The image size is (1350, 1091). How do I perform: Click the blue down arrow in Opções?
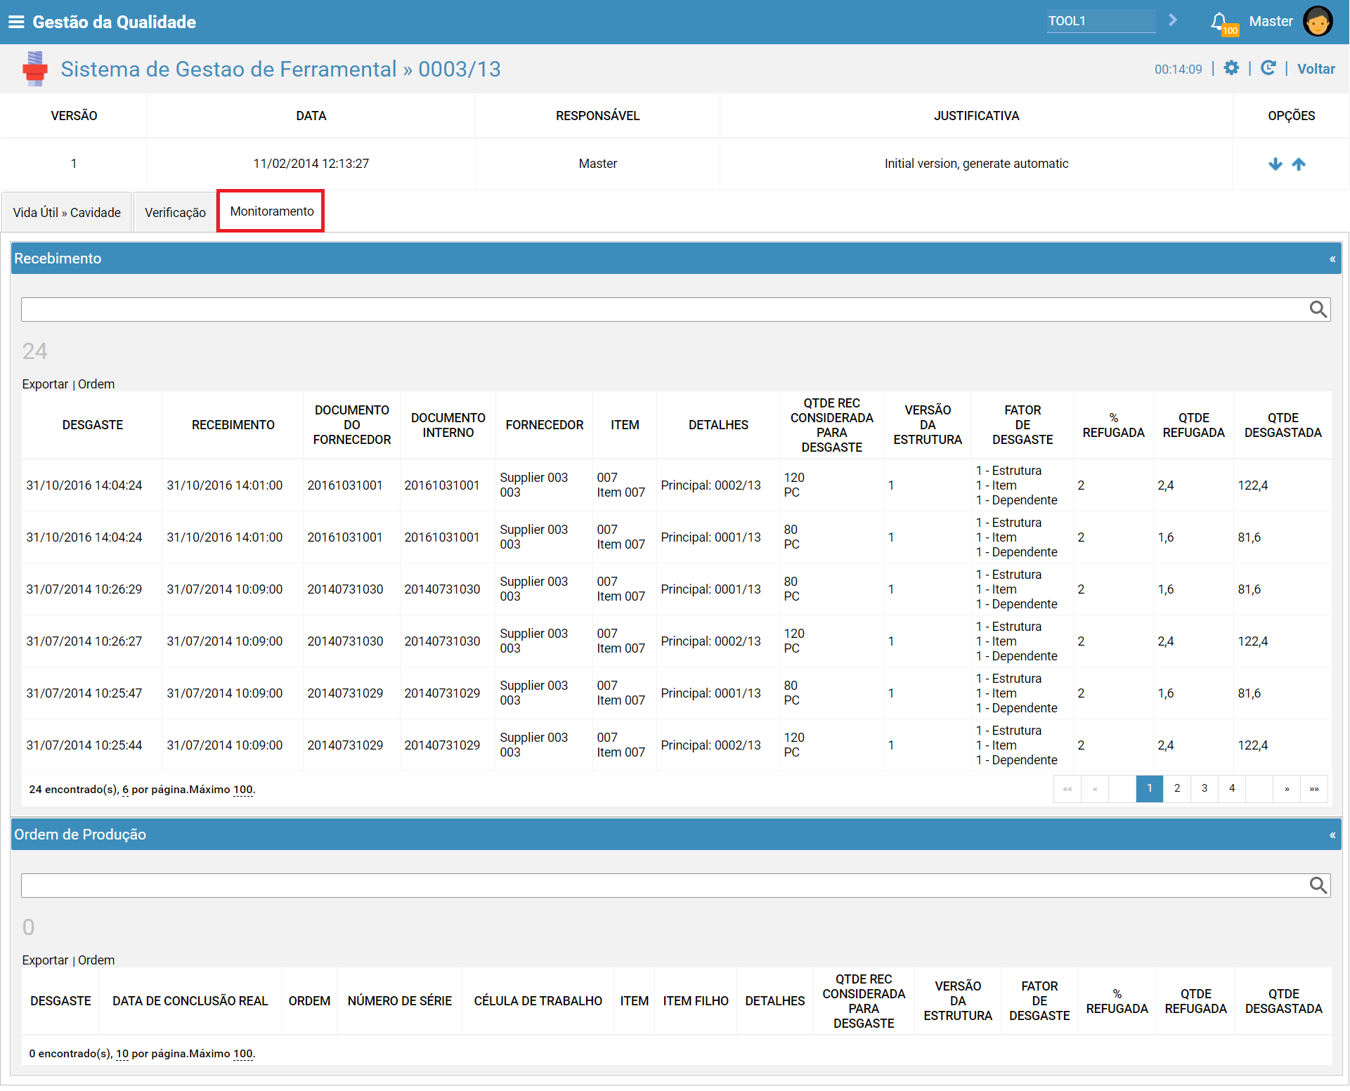click(1276, 164)
